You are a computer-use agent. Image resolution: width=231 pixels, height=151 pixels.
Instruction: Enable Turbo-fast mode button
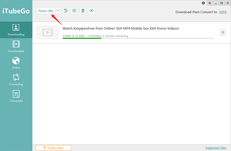pos(53,148)
